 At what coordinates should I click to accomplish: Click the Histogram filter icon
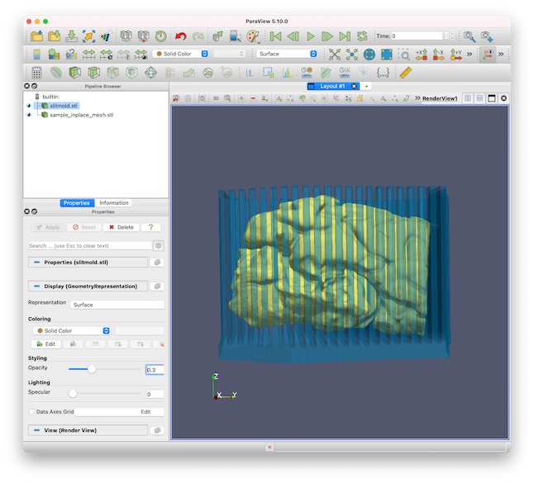[x=288, y=73]
